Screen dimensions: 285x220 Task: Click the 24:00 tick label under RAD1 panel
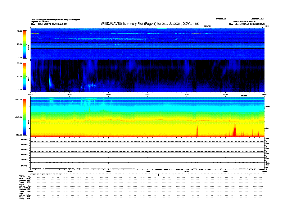click(264, 95)
